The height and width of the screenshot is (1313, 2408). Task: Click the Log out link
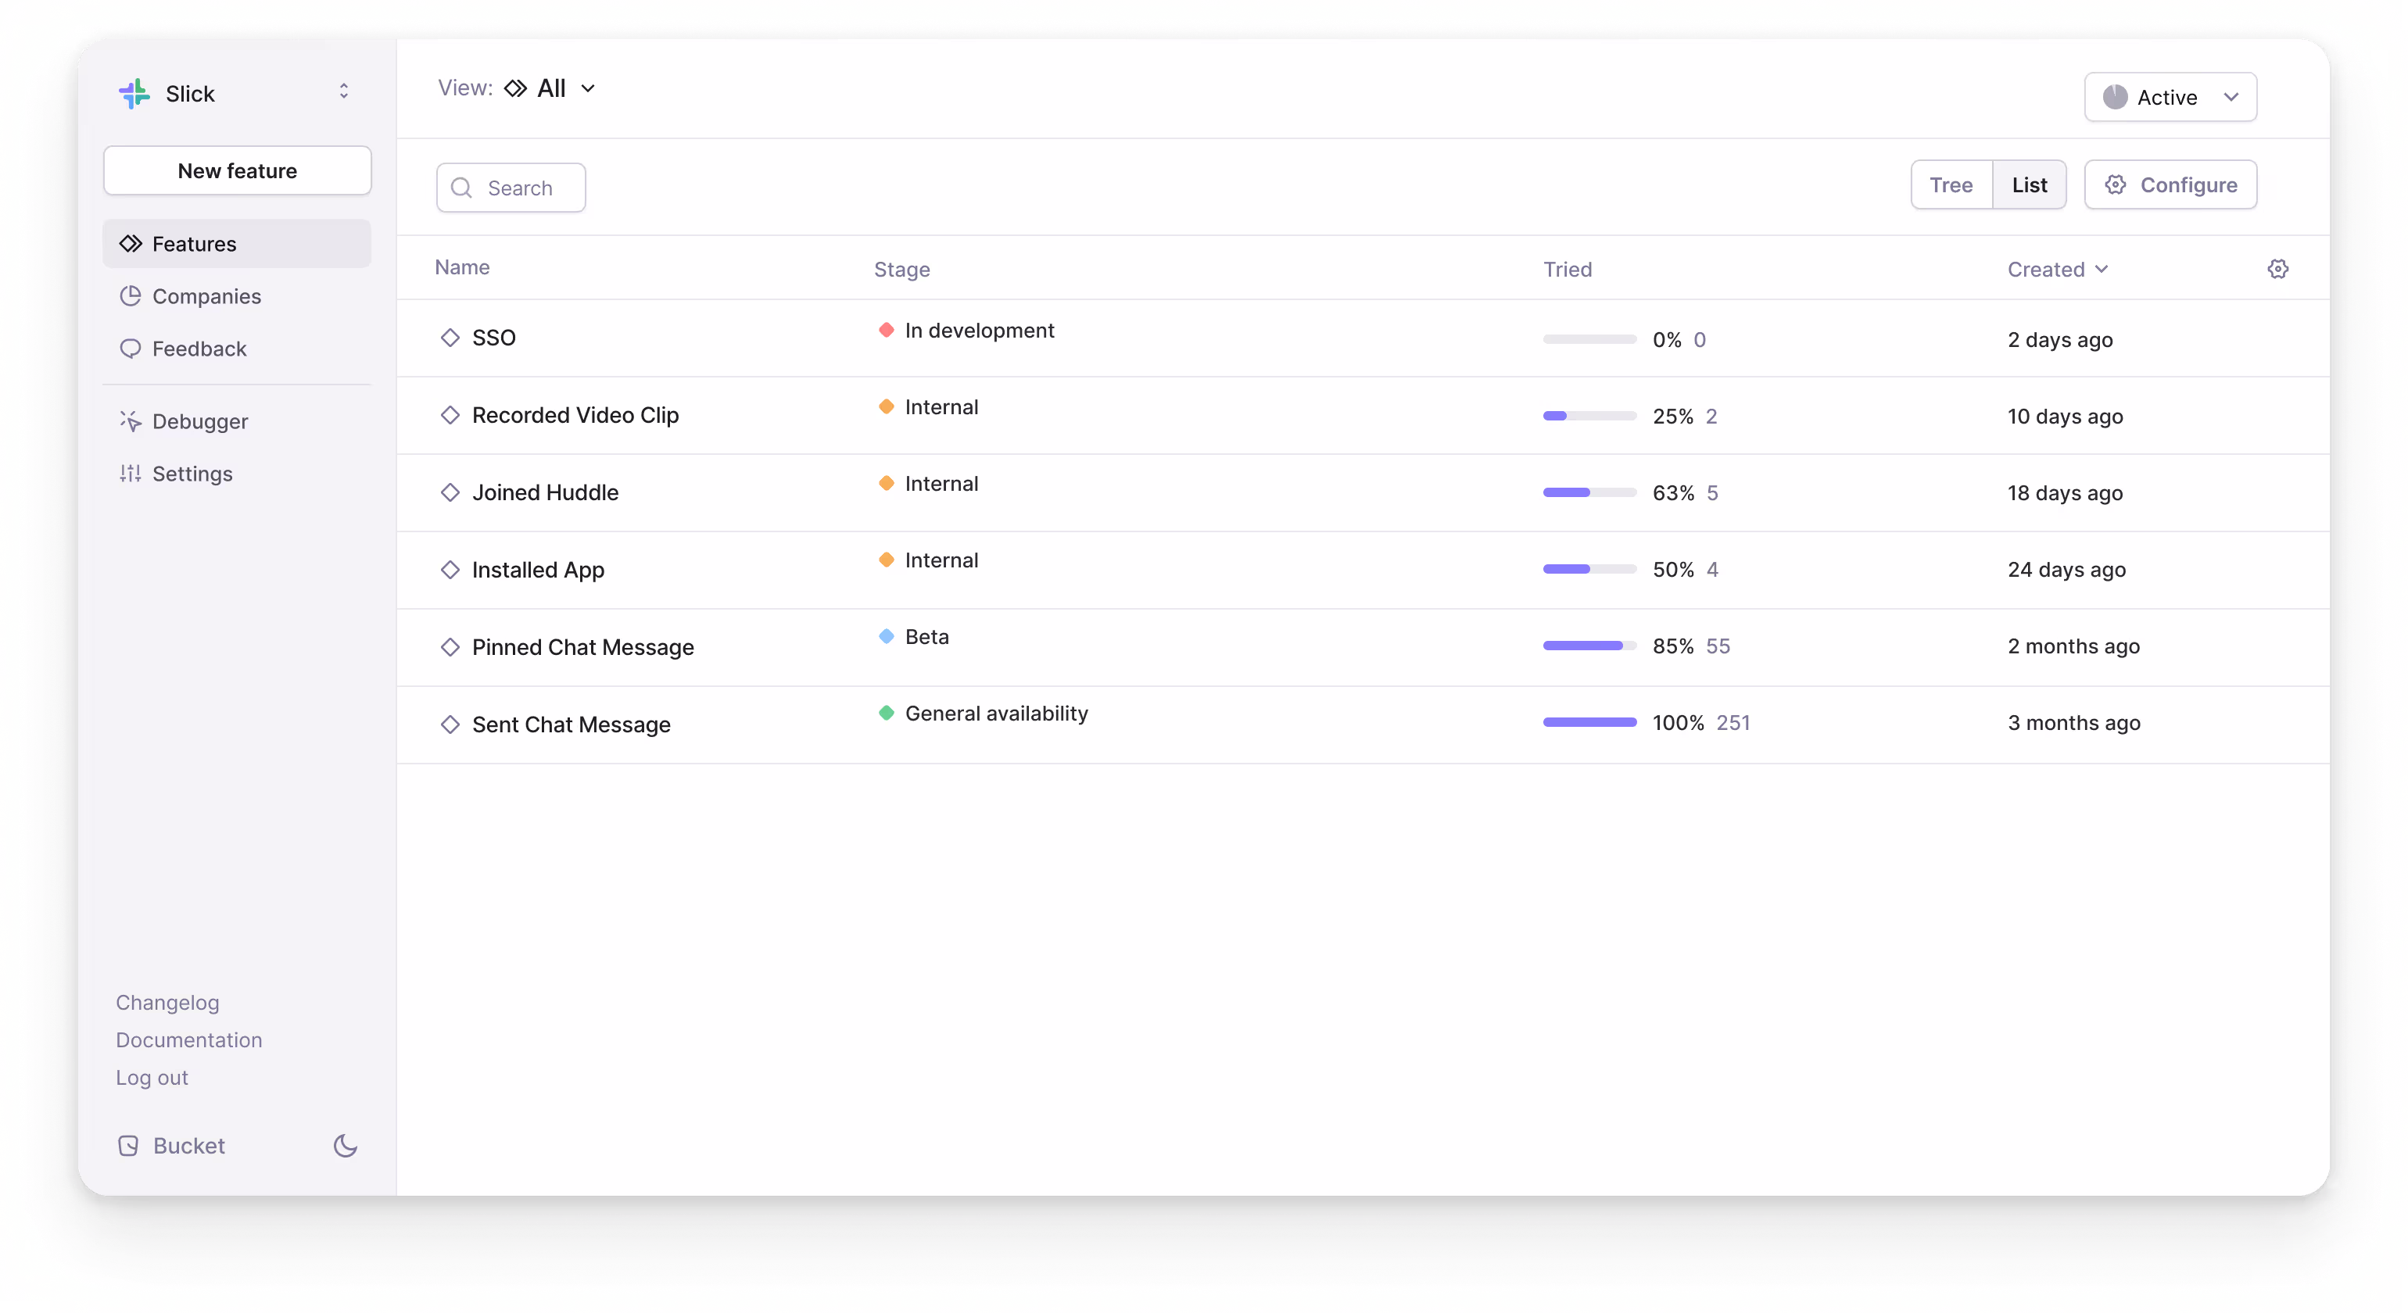click(152, 1078)
